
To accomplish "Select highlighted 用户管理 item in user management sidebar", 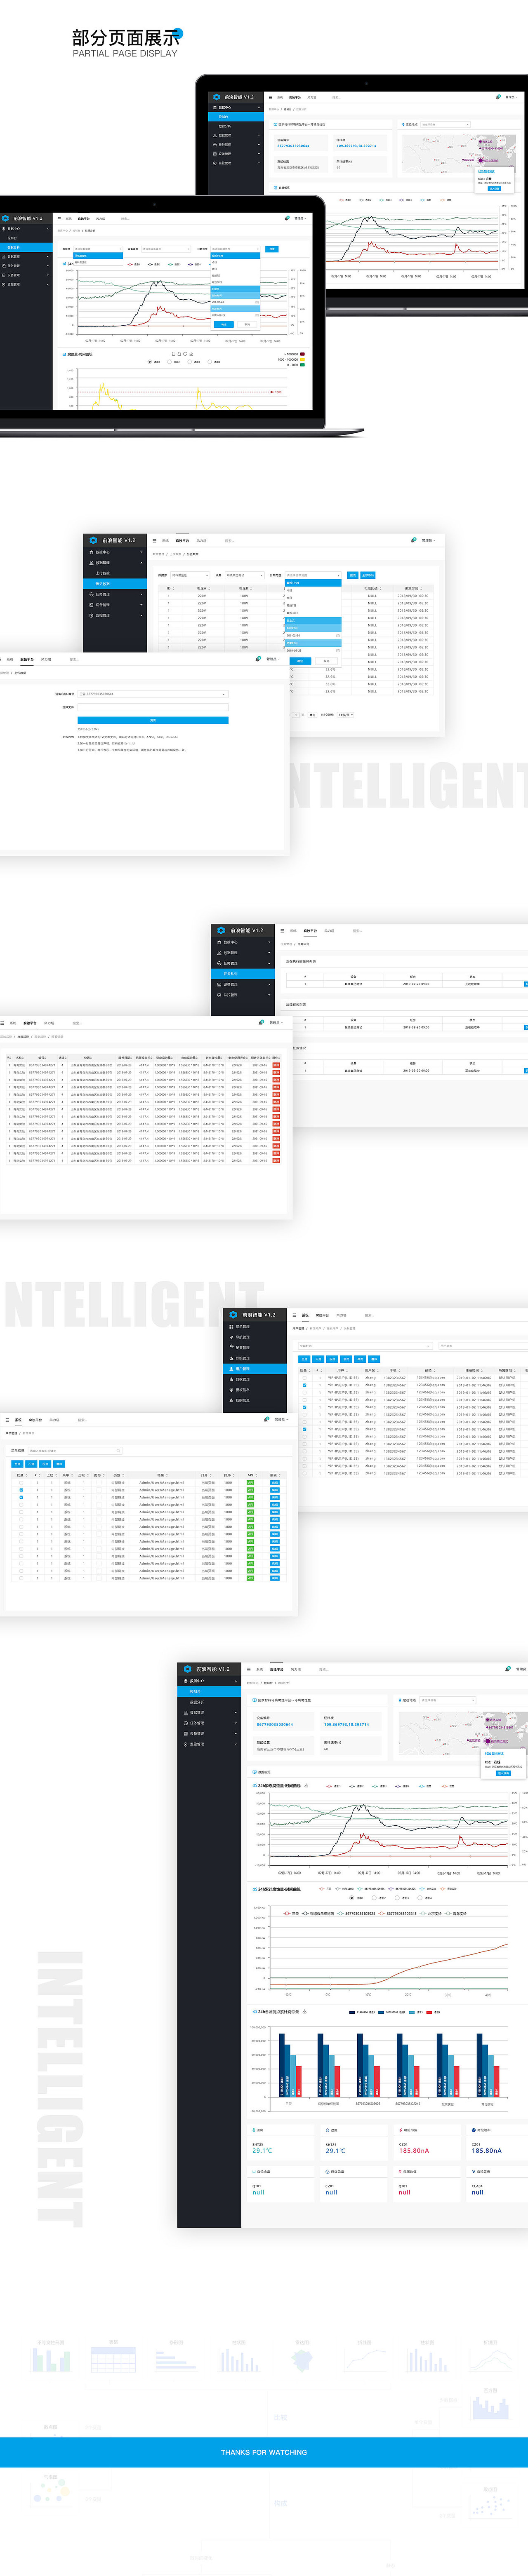I will [x=254, y=1368].
